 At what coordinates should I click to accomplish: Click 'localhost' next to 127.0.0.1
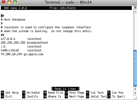pyautogui.click(x=34, y=39)
